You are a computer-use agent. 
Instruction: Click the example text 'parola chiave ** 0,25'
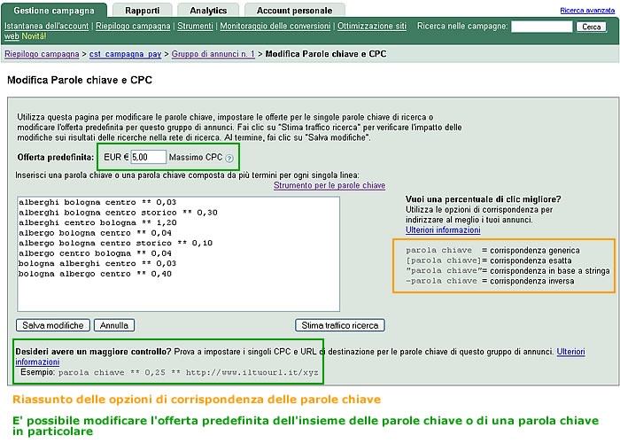click(x=112, y=373)
